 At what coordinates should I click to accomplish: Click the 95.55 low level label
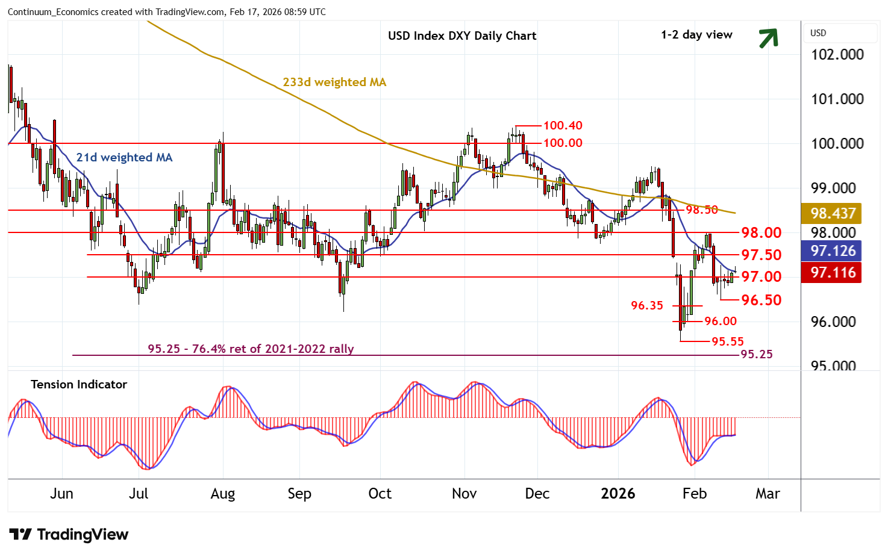728,341
